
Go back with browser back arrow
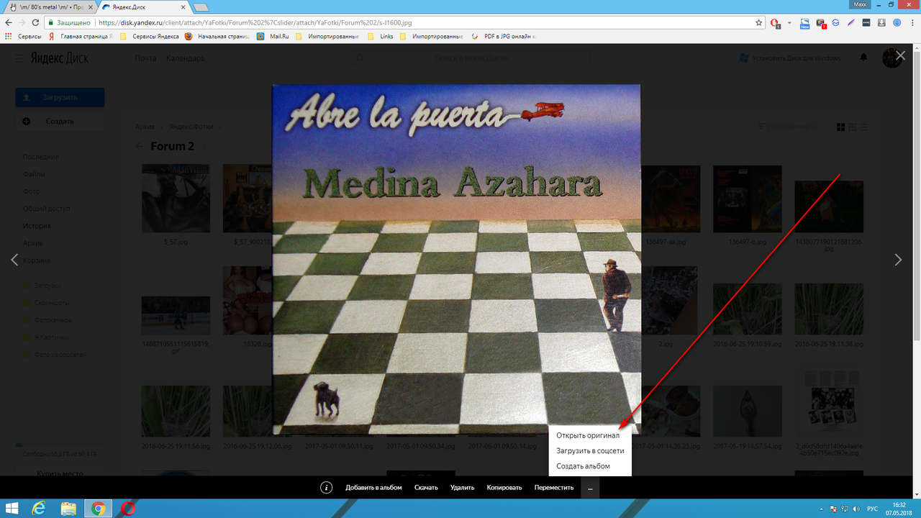9,22
